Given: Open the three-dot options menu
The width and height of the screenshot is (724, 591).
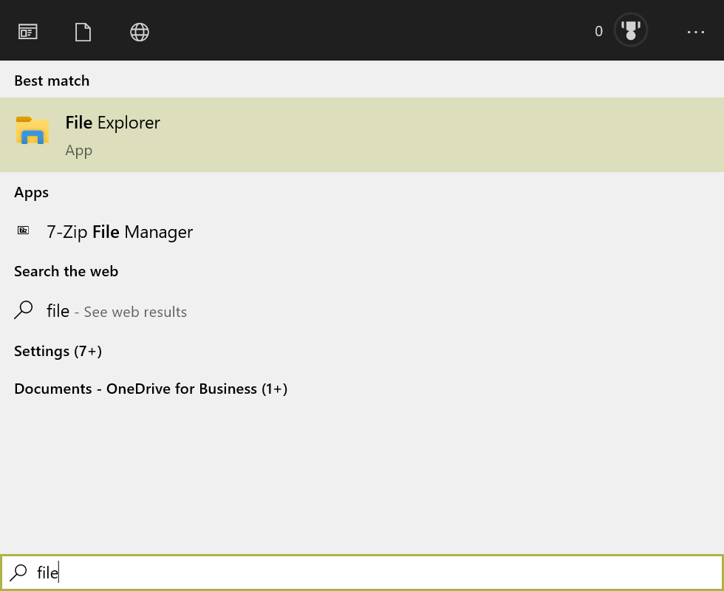Looking at the screenshot, I should pyautogui.click(x=696, y=32).
